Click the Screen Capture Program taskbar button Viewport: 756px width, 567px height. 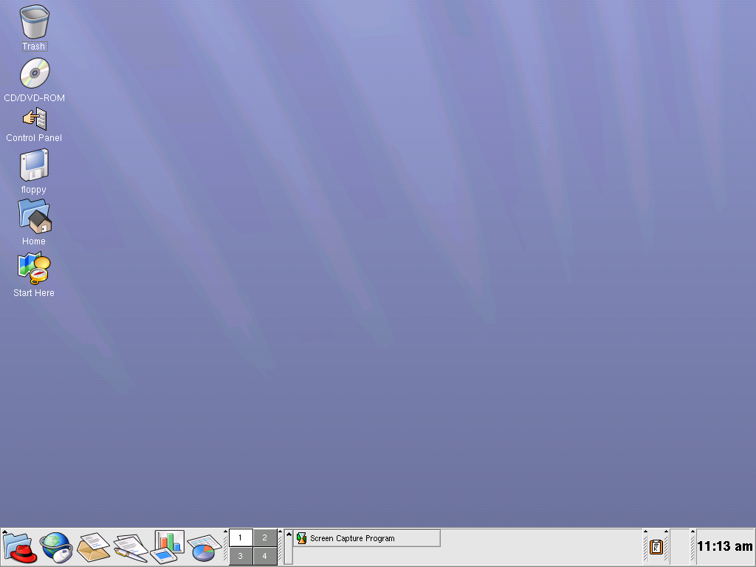(367, 538)
